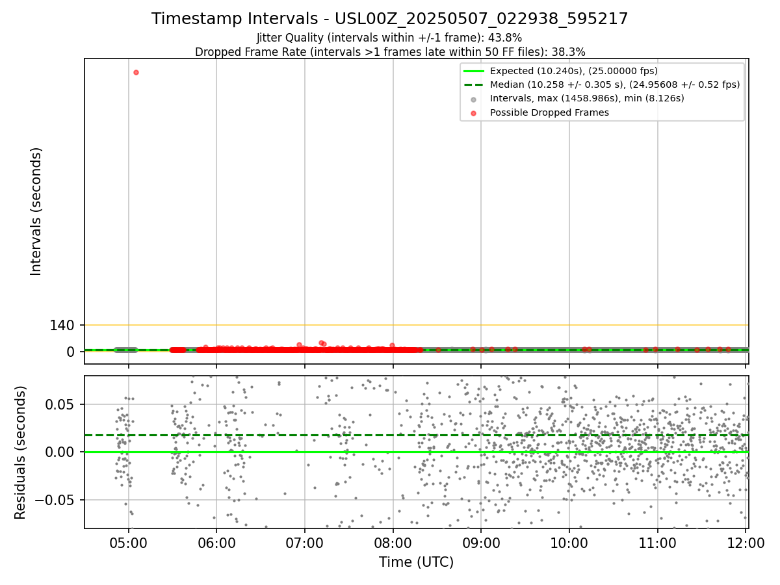The width and height of the screenshot is (780, 585).
Task: Click the '−0.05' residuals tick label
Action: tap(55, 500)
